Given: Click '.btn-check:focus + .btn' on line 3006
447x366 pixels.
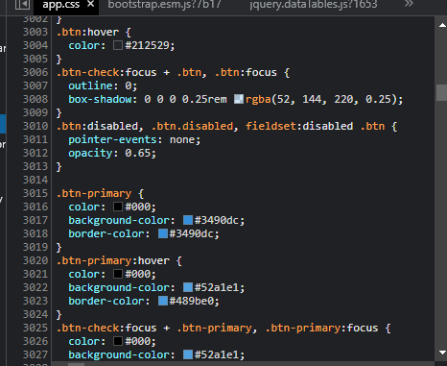Looking at the screenshot, I should click(129, 72).
